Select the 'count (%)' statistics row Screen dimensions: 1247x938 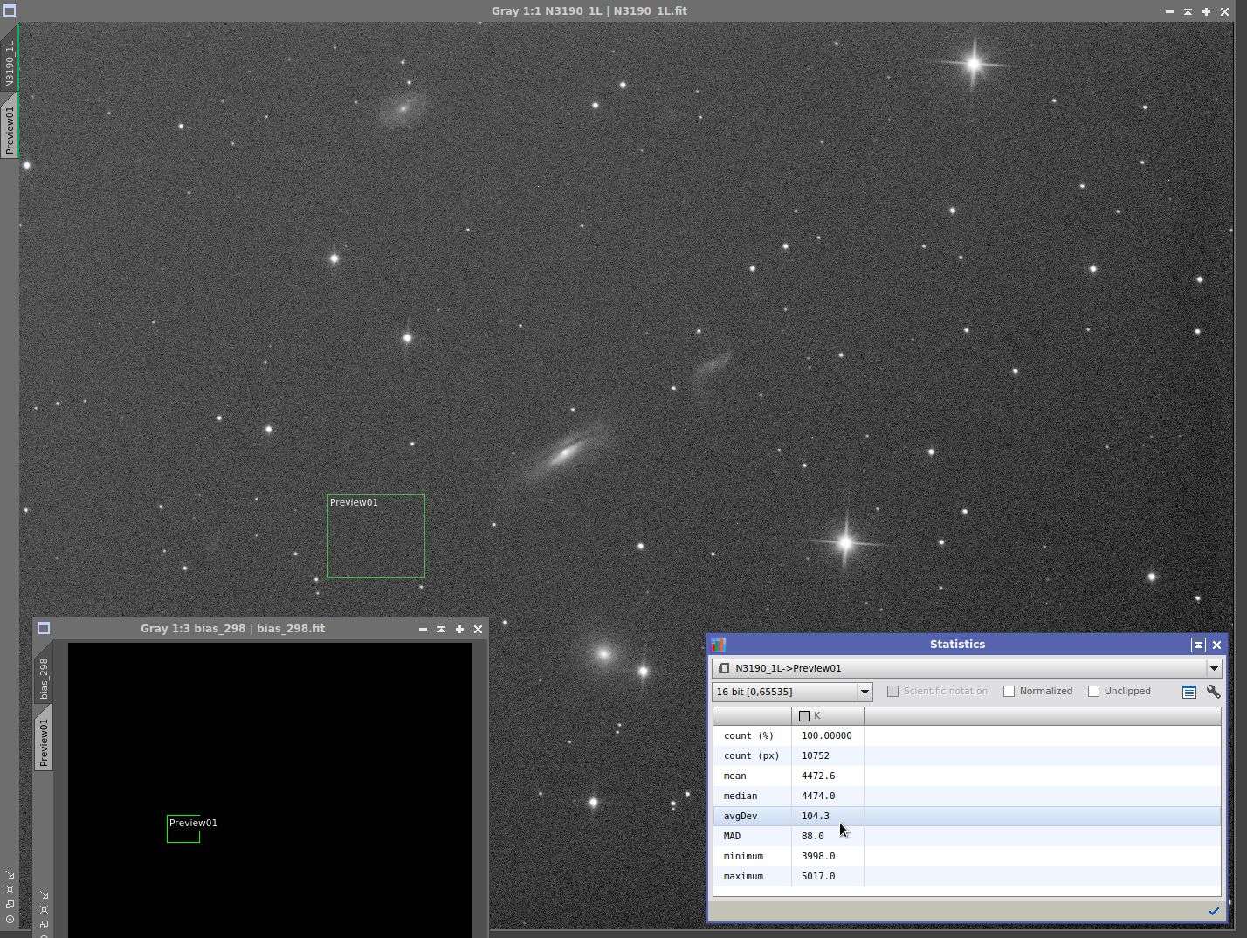[967, 735]
